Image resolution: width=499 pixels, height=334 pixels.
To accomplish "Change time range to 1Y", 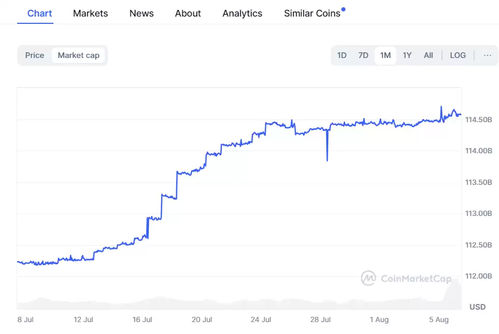I will [x=407, y=55].
